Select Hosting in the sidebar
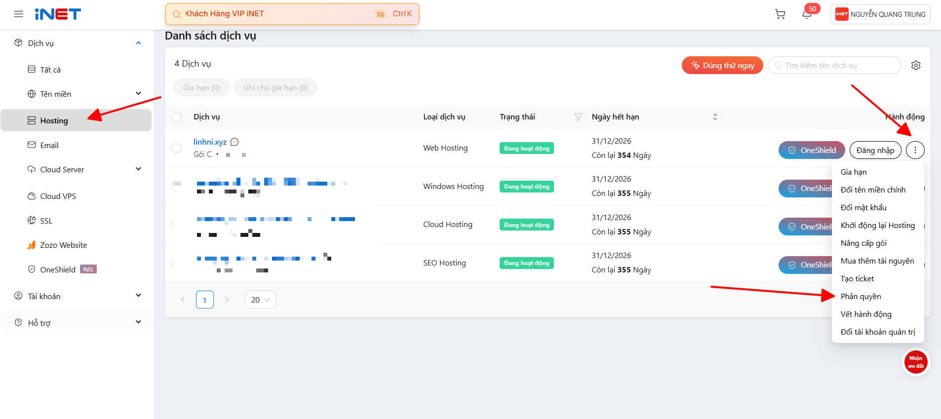This screenshot has width=941, height=419. pos(76,120)
